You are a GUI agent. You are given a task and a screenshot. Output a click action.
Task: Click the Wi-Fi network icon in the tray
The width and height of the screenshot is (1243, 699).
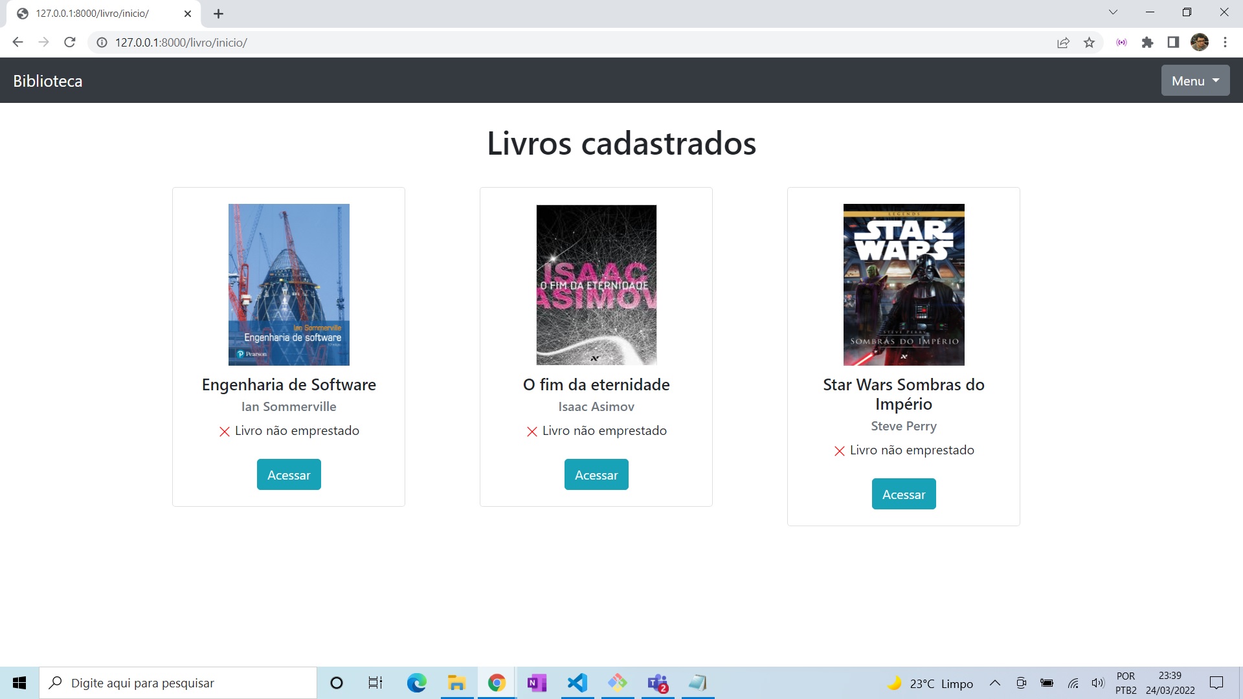click(x=1073, y=683)
